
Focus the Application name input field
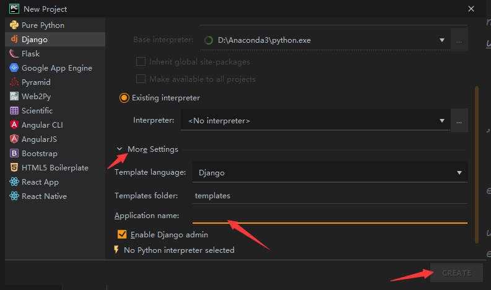click(330, 216)
